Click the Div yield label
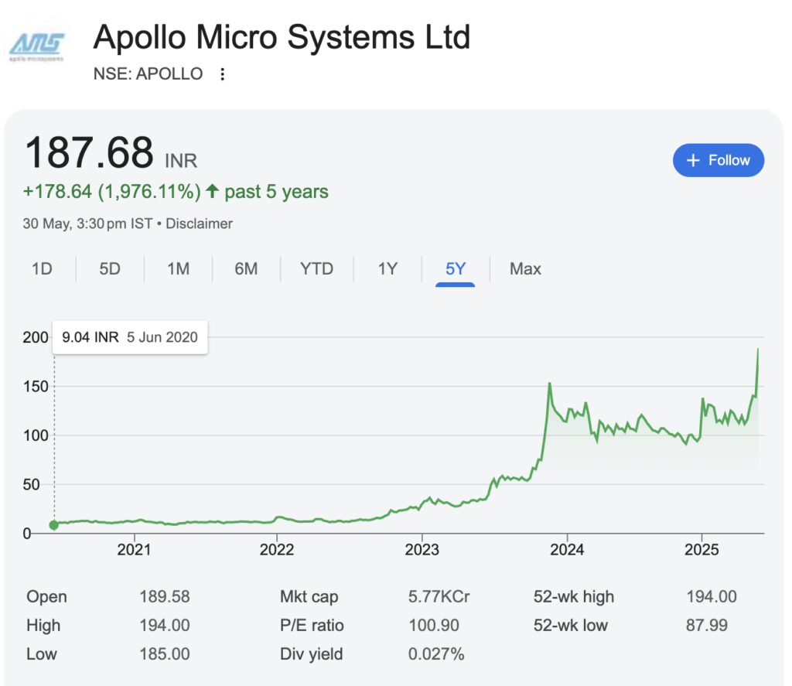Screen dimensions: 792x686 pyautogui.click(x=312, y=654)
